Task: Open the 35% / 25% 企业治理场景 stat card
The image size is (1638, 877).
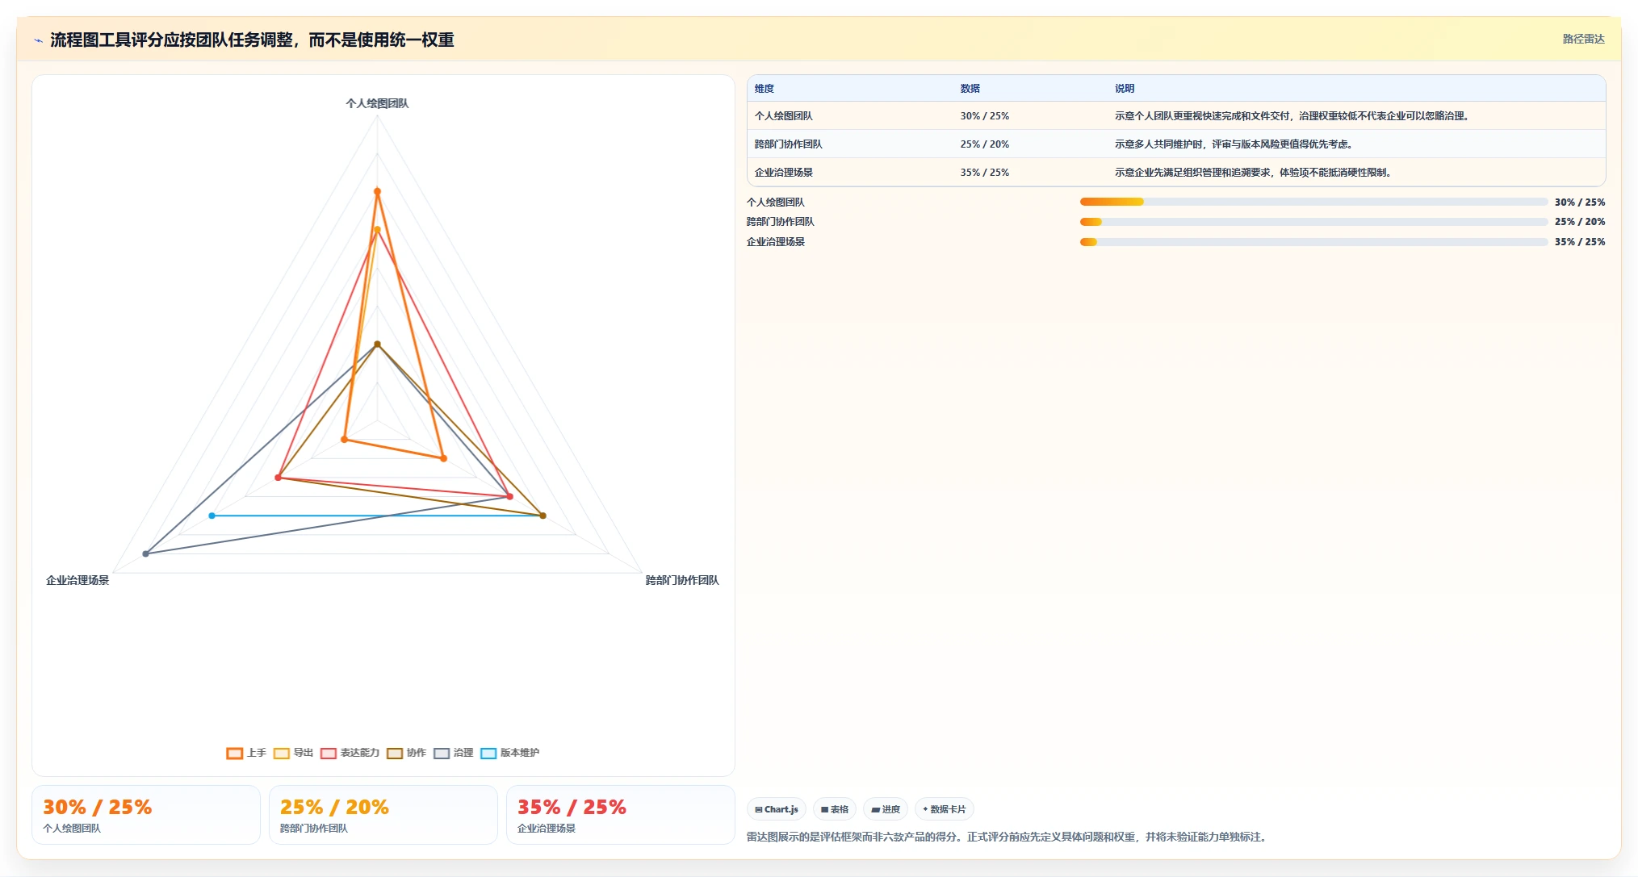Action: [621, 815]
